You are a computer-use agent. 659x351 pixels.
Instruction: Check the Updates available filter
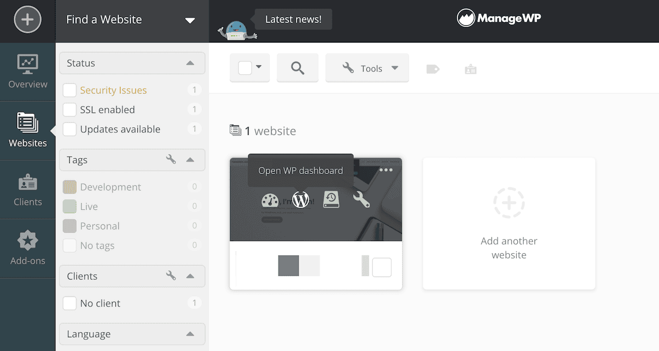(70, 129)
